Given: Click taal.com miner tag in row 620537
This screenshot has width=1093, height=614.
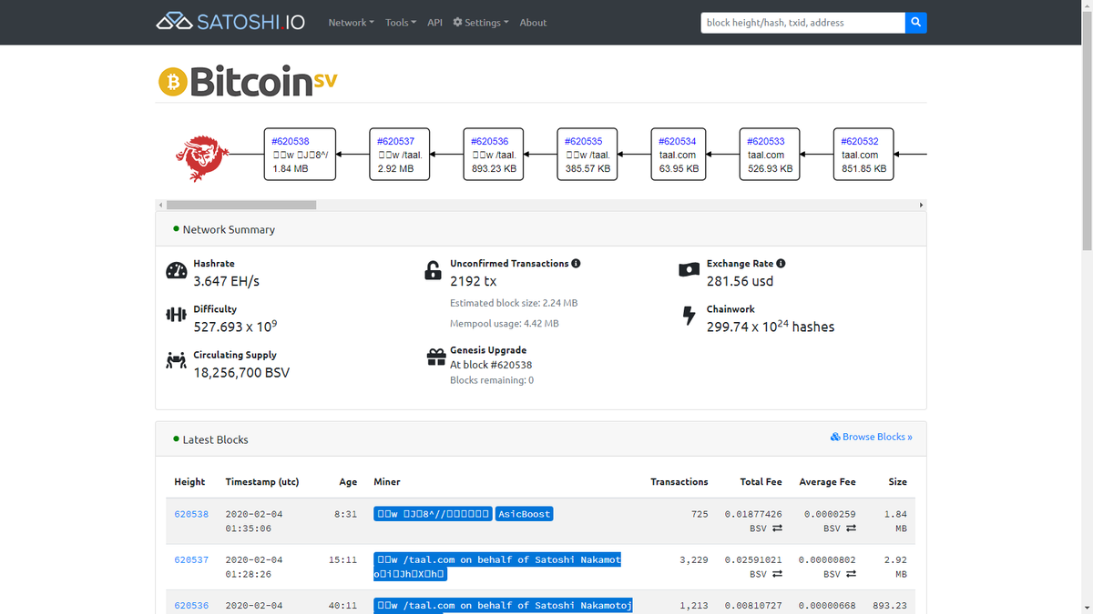Looking at the screenshot, I should click(497, 567).
